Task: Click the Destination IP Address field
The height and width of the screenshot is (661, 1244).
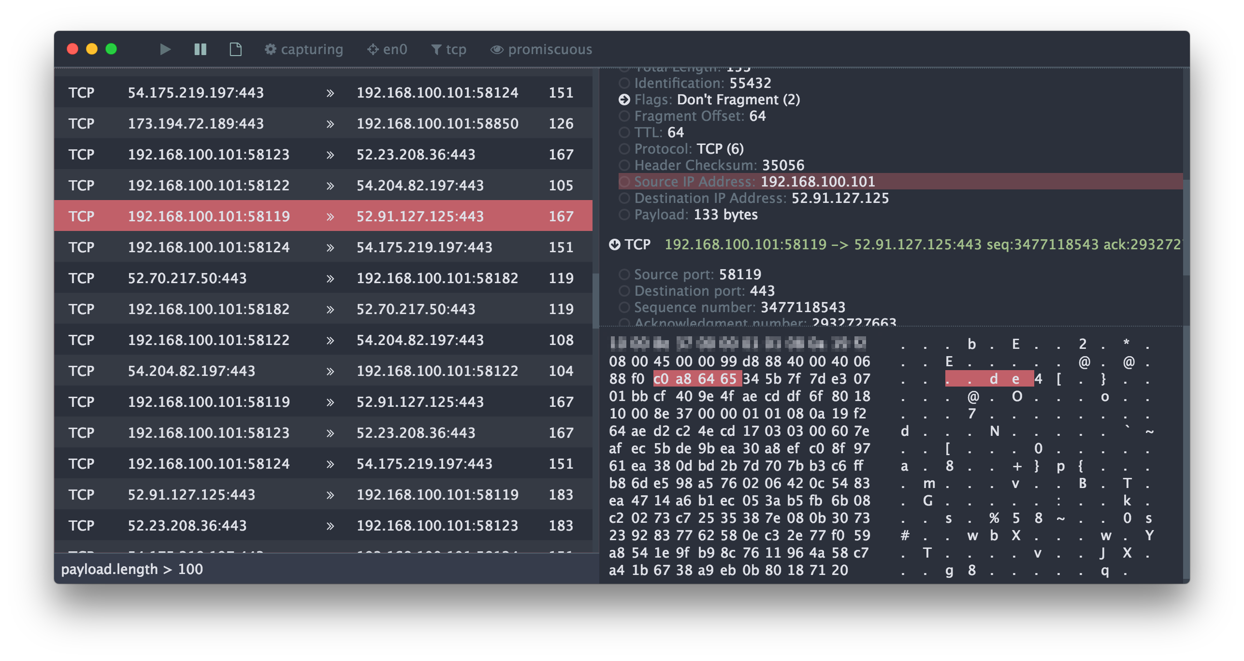Action: point(761,198)
